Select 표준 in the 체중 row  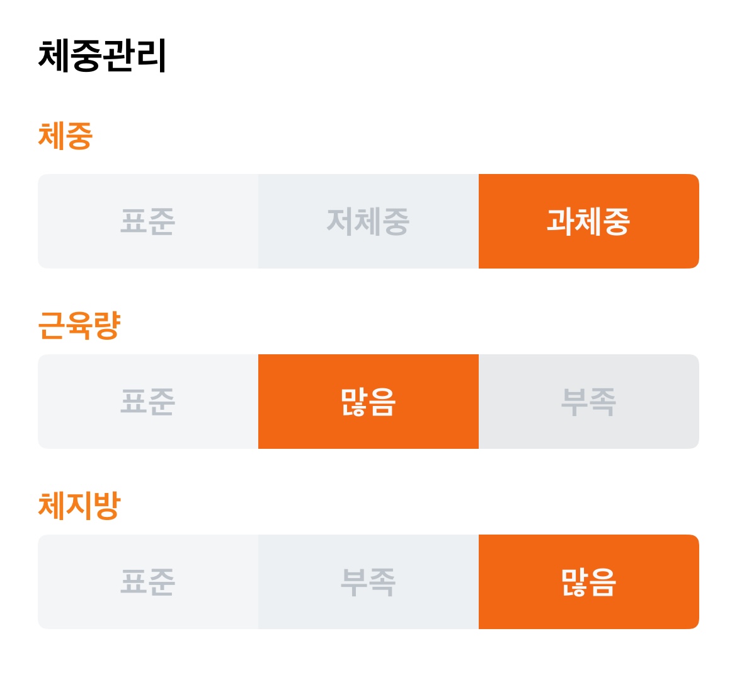[148, 221]
